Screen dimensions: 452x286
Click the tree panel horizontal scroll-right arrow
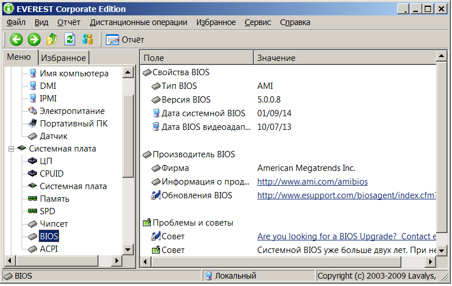(117, 261)
